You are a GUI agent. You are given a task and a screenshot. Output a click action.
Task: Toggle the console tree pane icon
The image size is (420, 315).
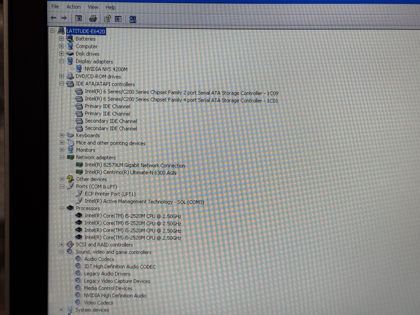78,18
